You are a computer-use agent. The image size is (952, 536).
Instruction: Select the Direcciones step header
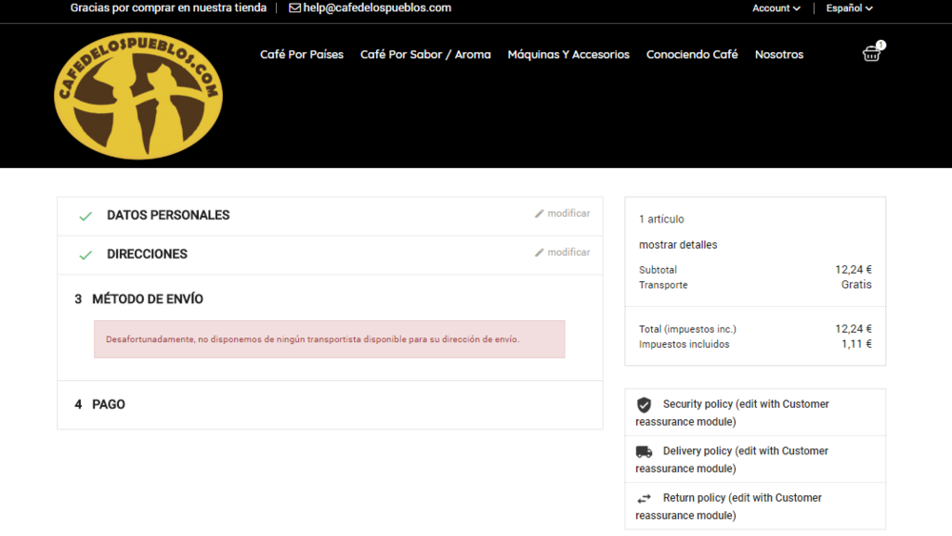[147, 254]
